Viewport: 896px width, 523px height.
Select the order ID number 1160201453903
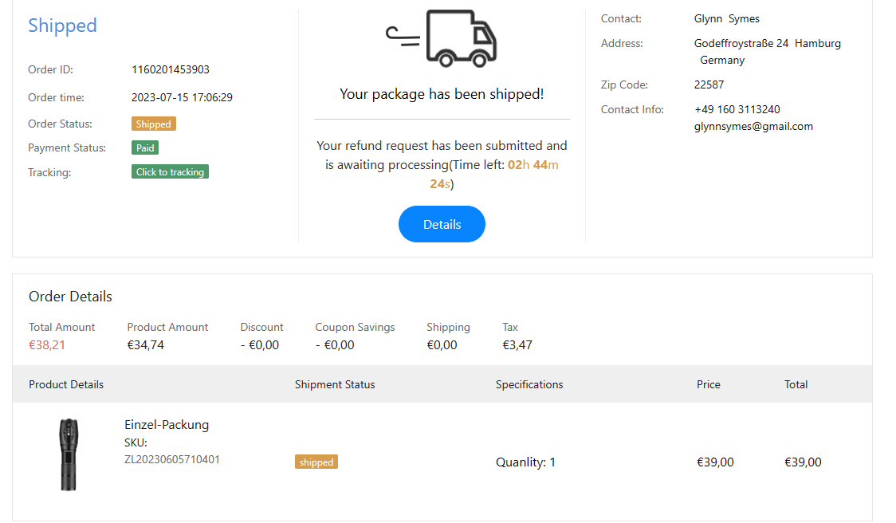tap(171, 69)
